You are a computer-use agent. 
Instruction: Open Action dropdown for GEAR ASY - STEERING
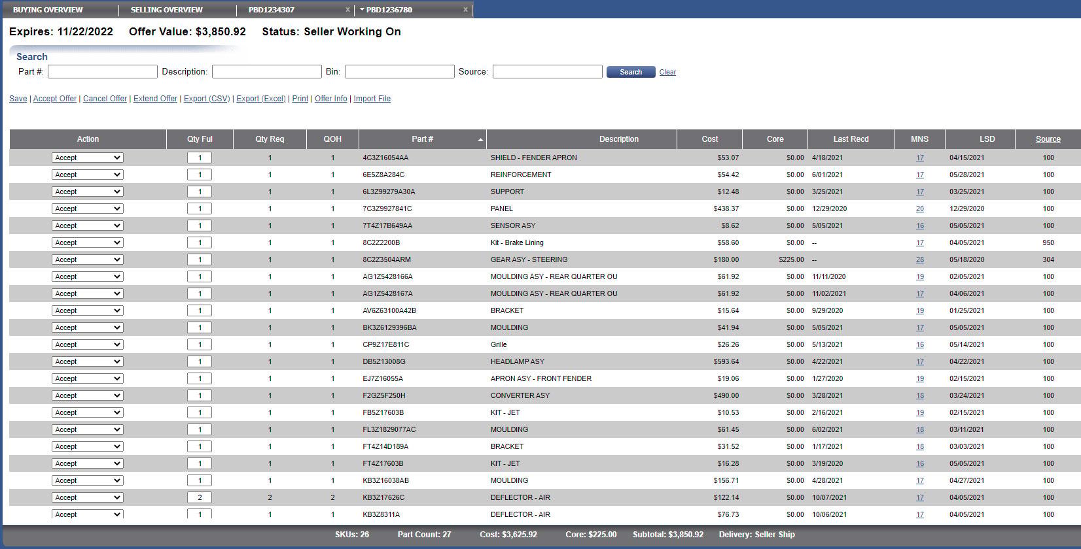(88, 259)
